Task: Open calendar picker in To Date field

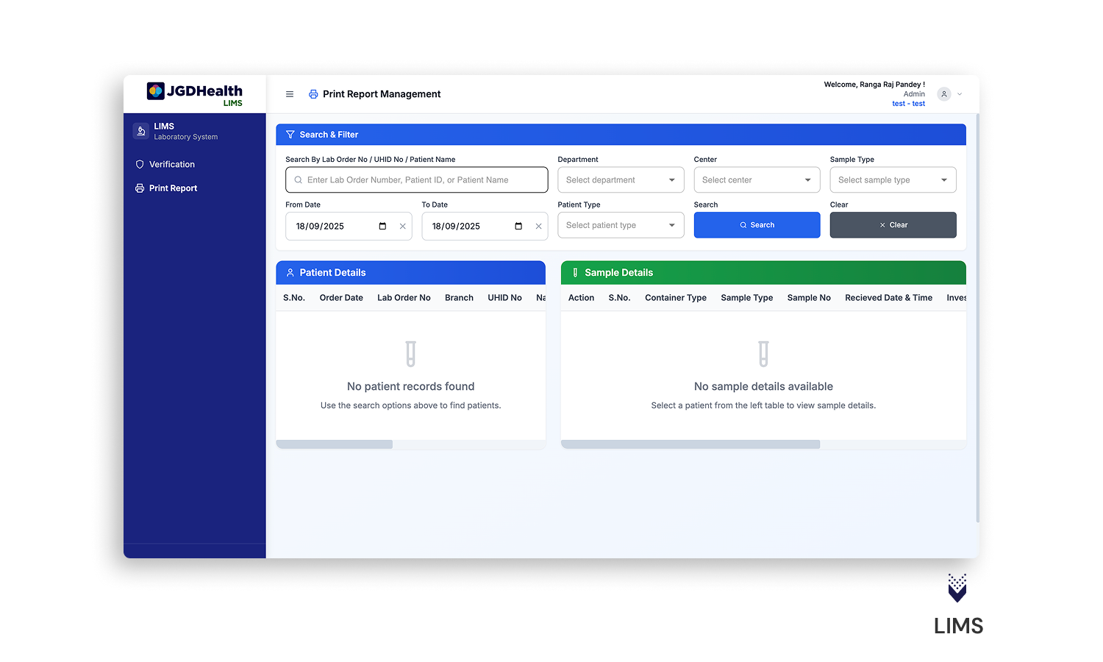Action: point(518,226)
